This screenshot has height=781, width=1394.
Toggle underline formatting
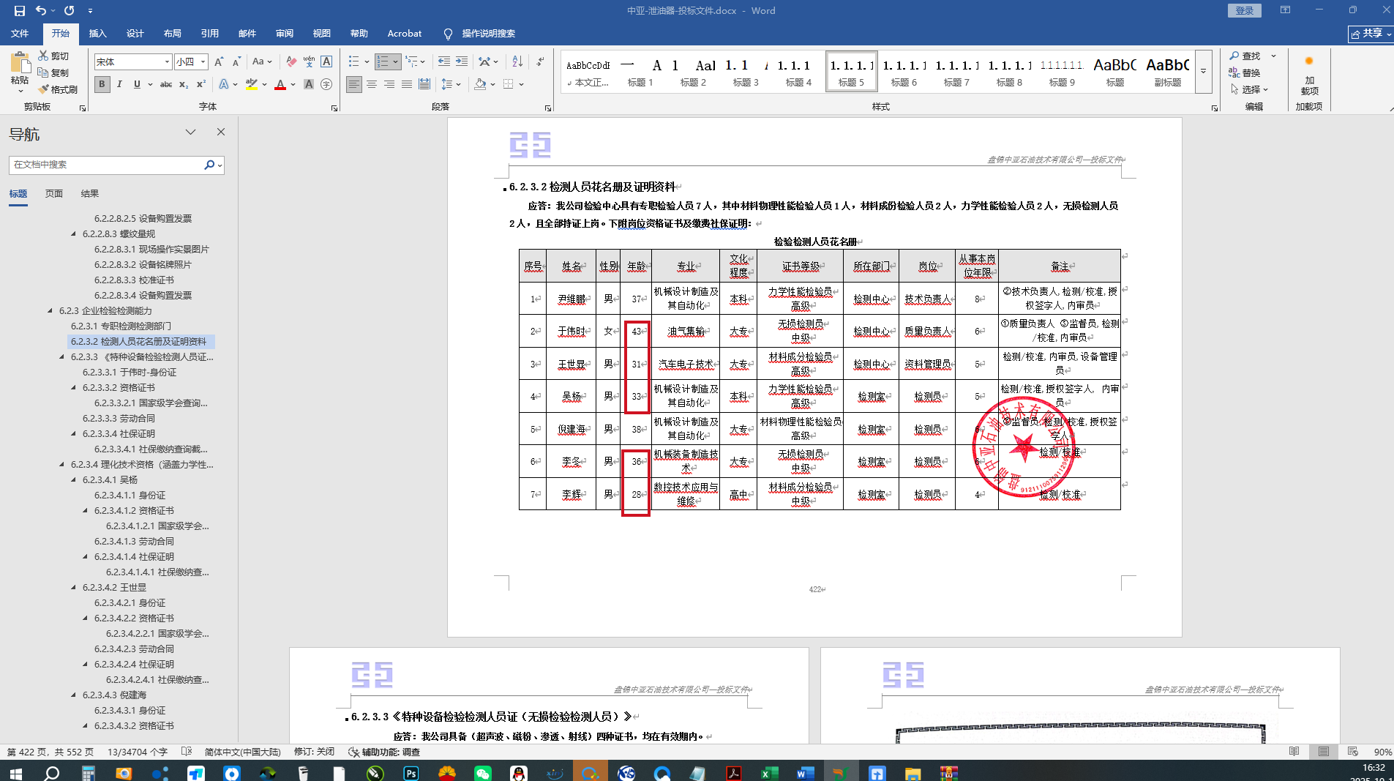click(137, 84)
